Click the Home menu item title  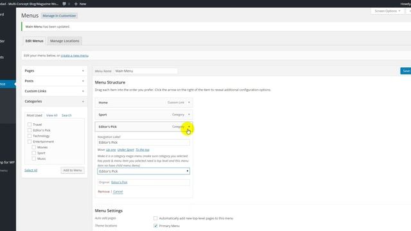pos(103,103)
